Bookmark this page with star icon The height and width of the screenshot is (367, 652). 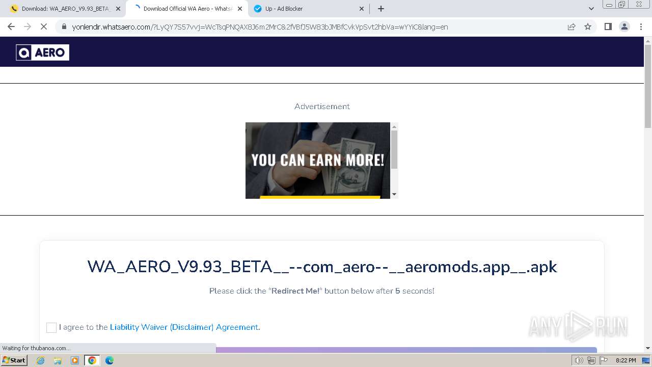point(588,27)
